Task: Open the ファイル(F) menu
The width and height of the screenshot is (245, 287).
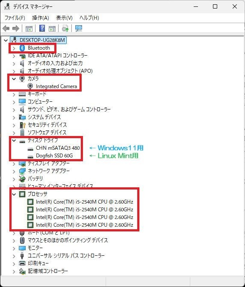Action: [x=15, y=18]
